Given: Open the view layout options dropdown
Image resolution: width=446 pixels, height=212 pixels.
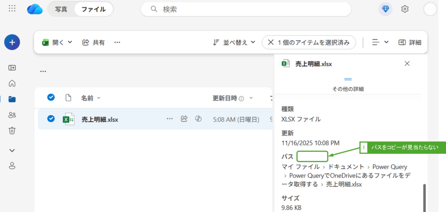Looking at the screenshot, I should [x=380, y=42].
